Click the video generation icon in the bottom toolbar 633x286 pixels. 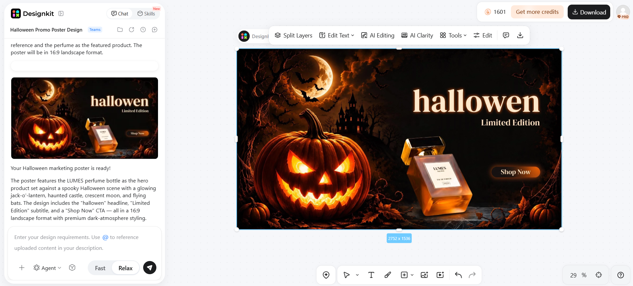click(x=440, y=275)
